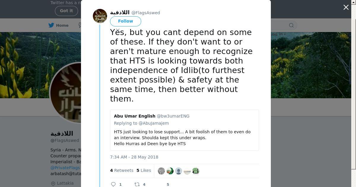Open the Home tab in navigation

tap(62, 25)
